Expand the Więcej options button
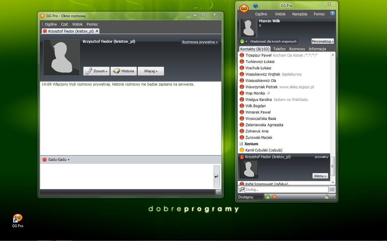The image size is (387, 241). pos(151,71)
